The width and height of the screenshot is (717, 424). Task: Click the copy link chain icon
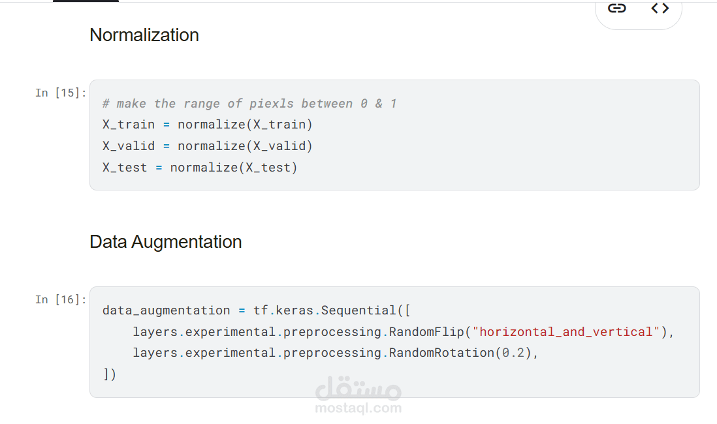[617, 8]
